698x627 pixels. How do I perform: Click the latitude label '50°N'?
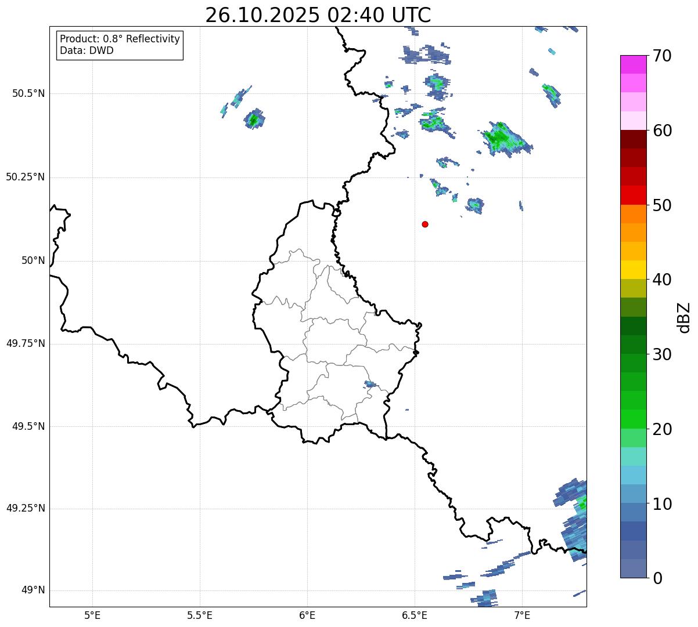pyautogui.click(x=33, y=260)
